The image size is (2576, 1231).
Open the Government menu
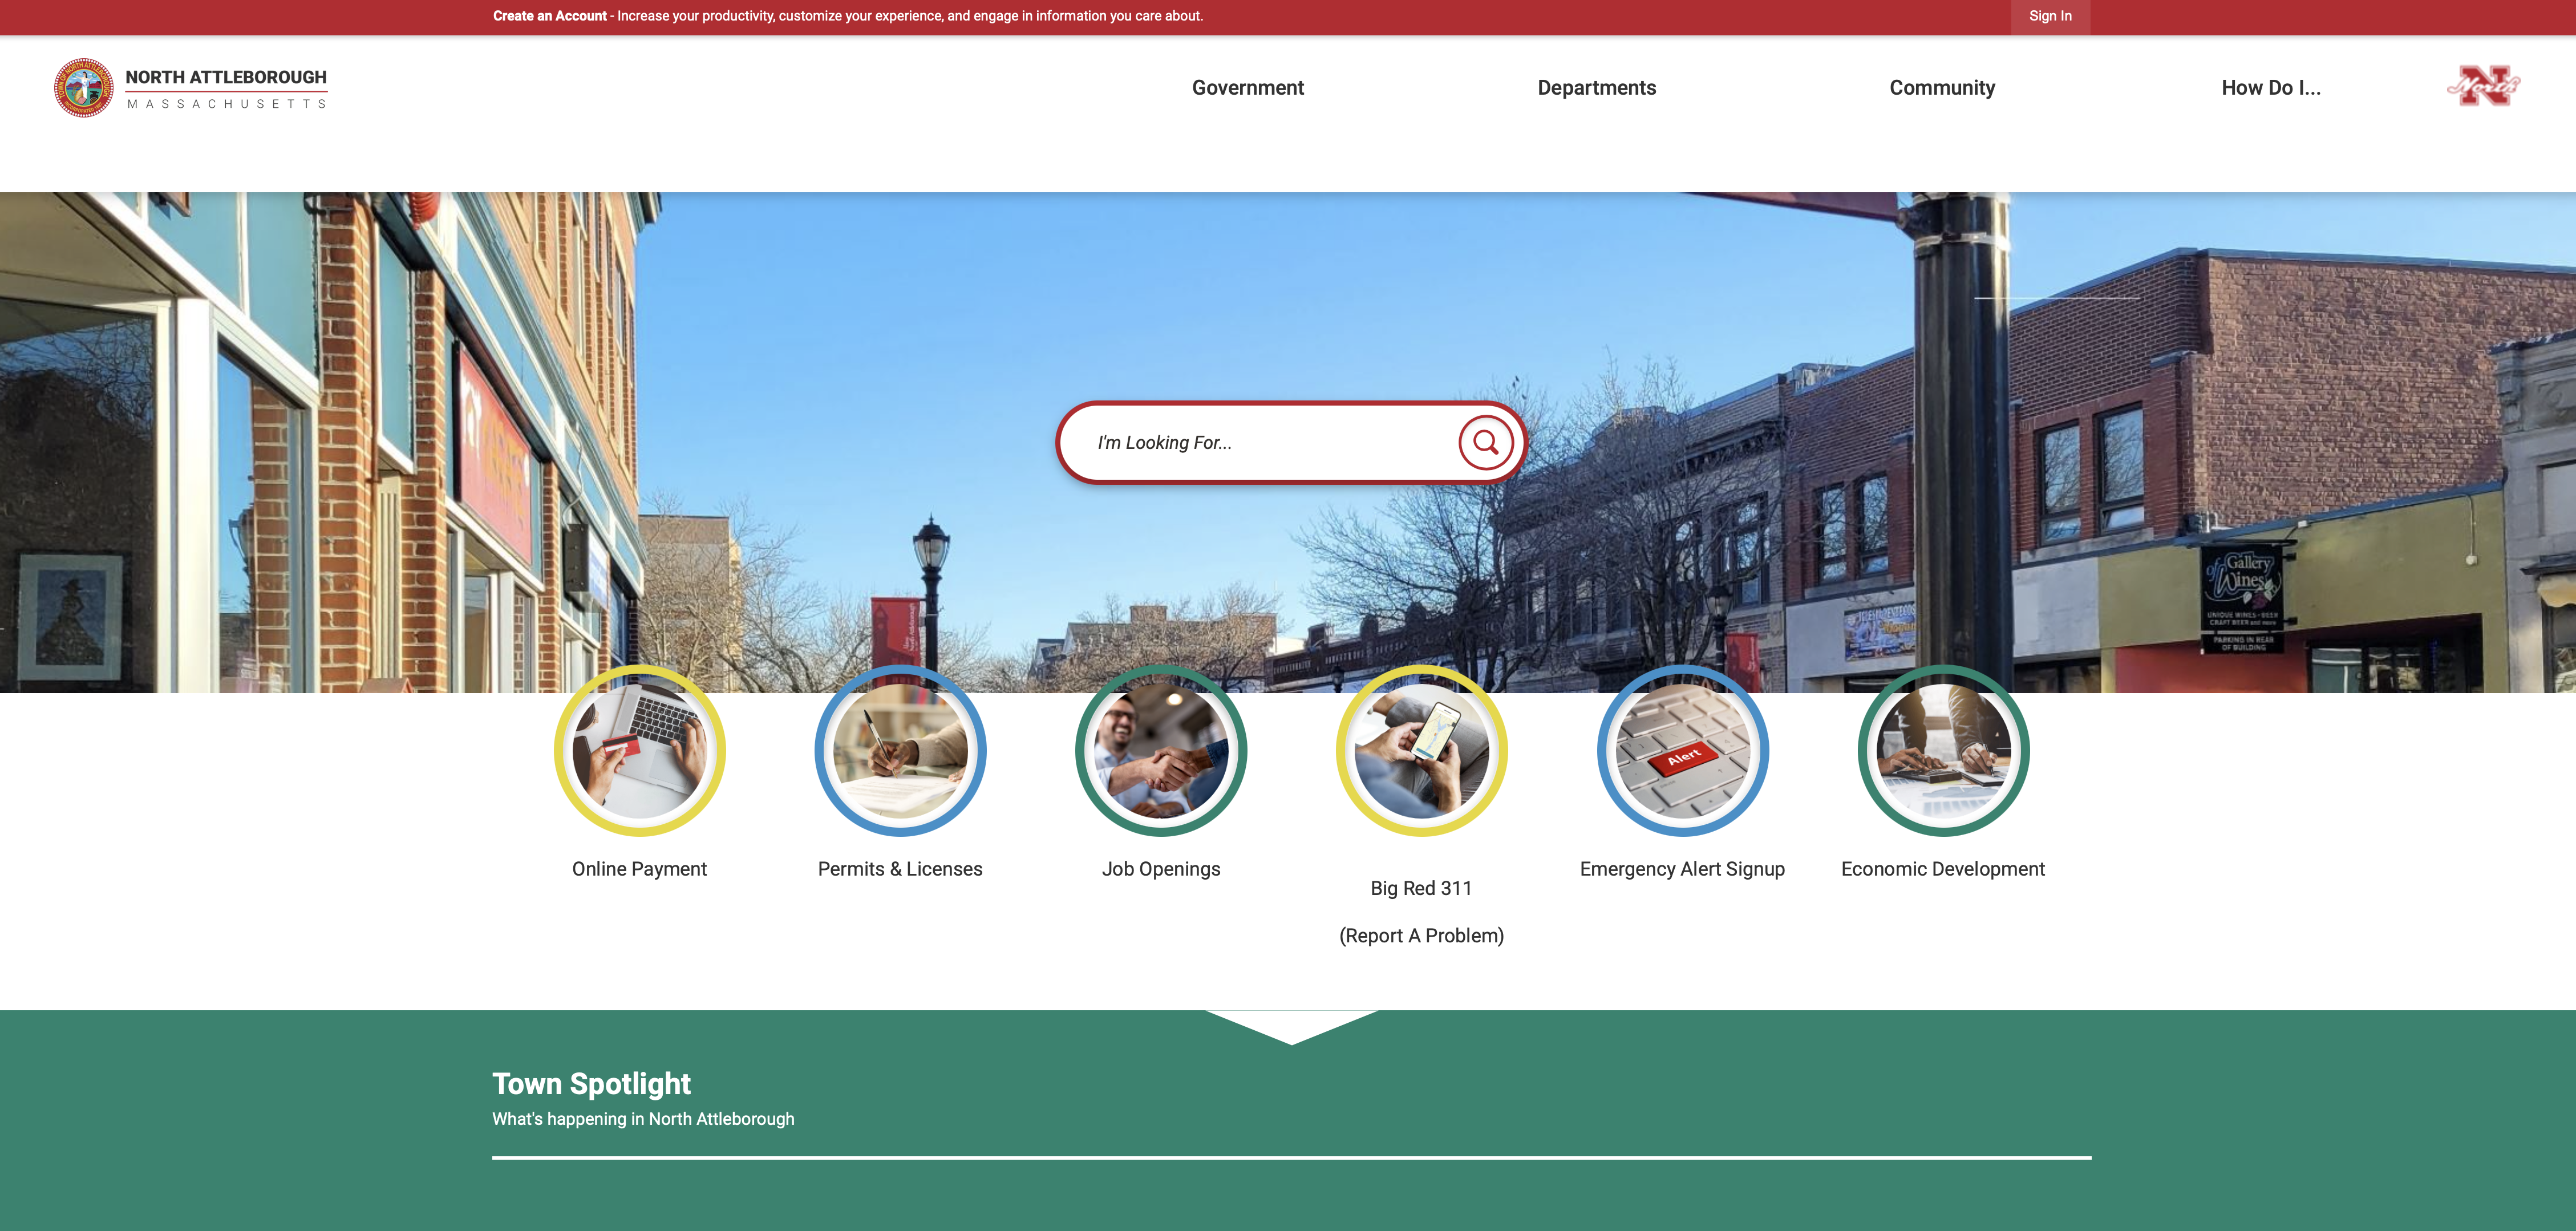(1247, 88)
